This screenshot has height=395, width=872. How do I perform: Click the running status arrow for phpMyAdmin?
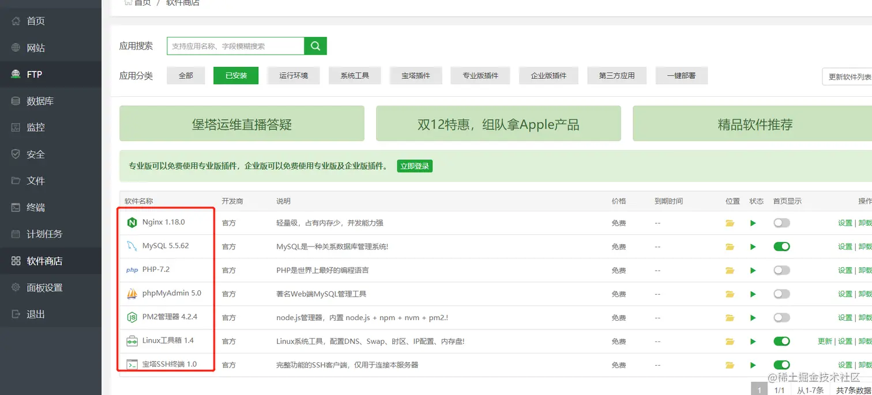tap(753, 294)
